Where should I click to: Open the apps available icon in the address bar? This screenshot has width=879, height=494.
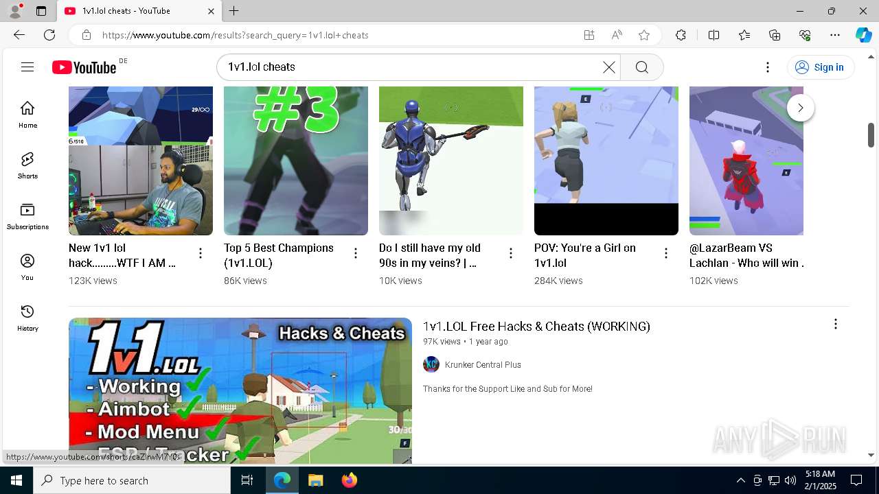click(x=589, y=35)
